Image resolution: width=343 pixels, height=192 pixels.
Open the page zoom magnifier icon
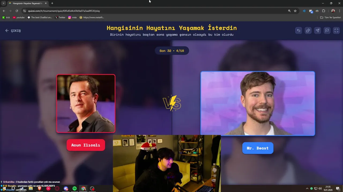(289, 11)
